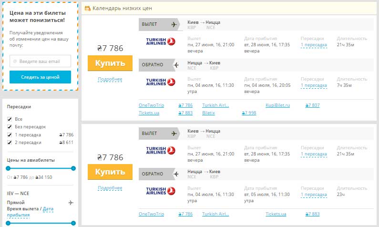Image resolution: width=379 pixels, height=227 pixels.
Task: Toggle the 2 пересадки checkbox
Action: click(10, 143)
